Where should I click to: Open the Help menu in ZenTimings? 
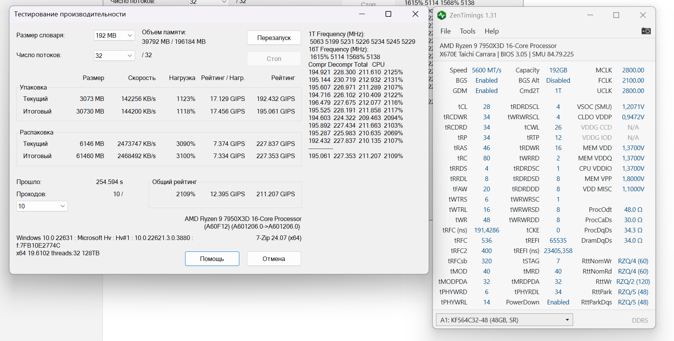pyautogui.click(x=492, y=31)
